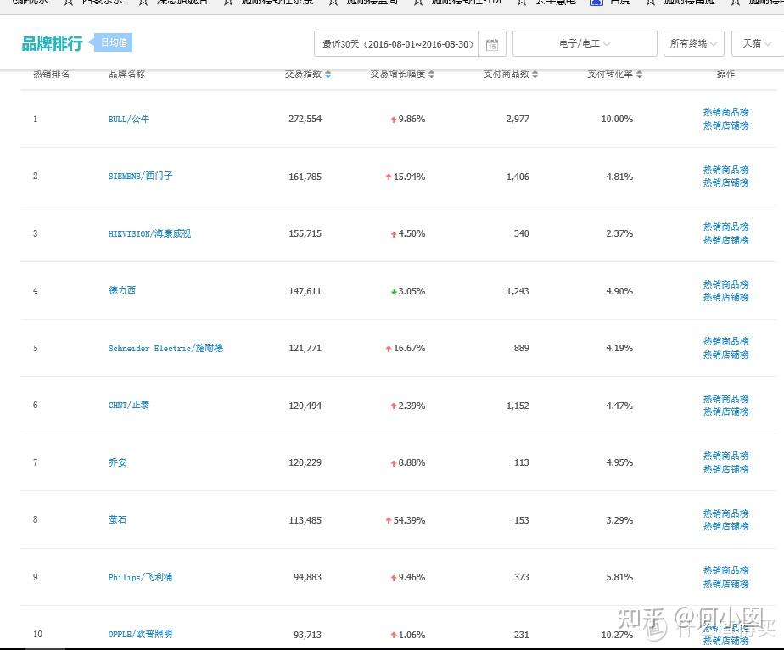
Task: Open 萤石 brand link
Action: coord(117,519)
